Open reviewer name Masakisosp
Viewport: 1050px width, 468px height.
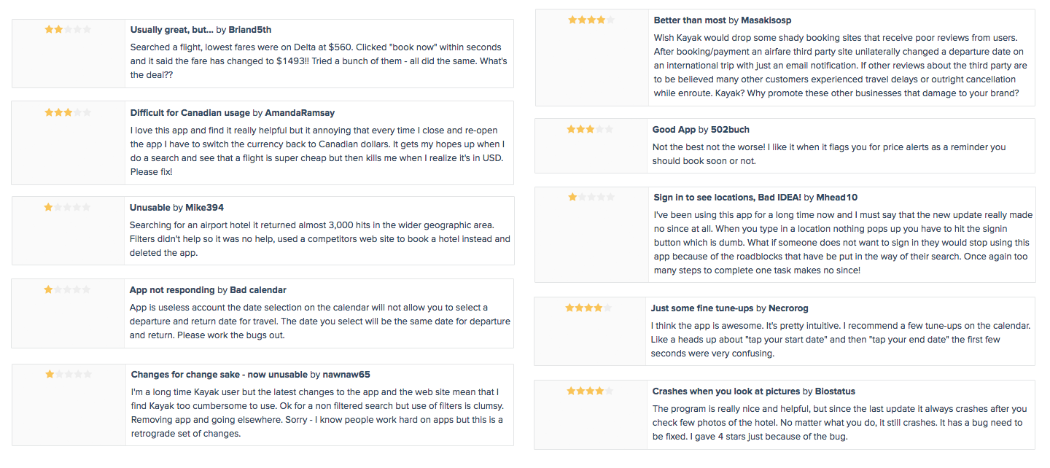tap(766, 20)
